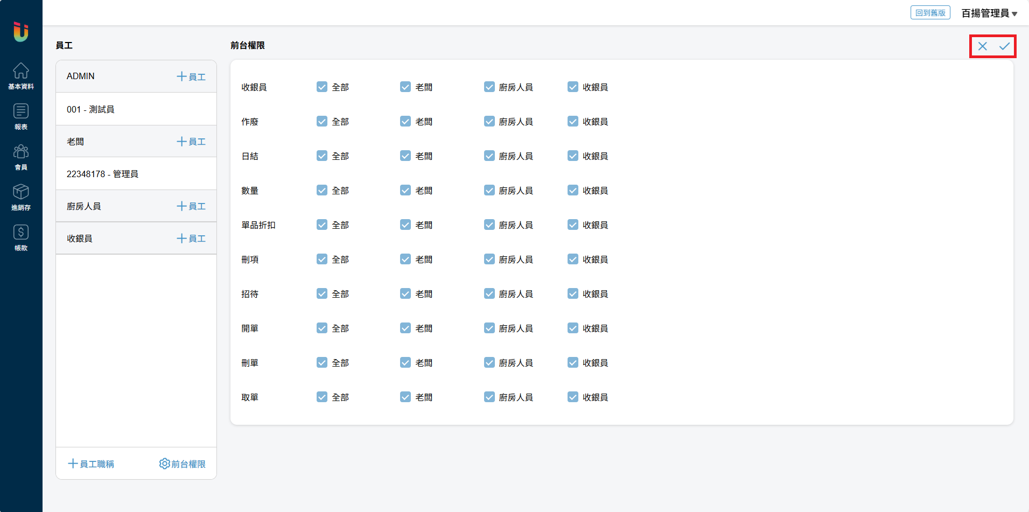Viewport: 1029px width, 512px height.
Task: Open 前台權限 settings gear link
Action: click(x=183, y=464)
